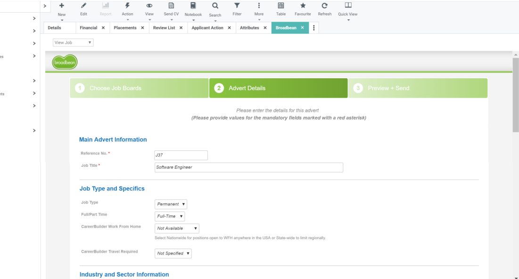The width and height of the screenshot is (519, 279).
Task: Open the Quick View icon
Action: (348, 5)
